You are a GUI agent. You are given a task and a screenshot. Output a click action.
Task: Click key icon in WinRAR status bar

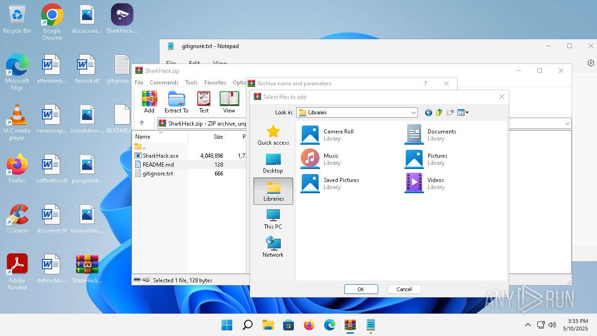point(146,280)
